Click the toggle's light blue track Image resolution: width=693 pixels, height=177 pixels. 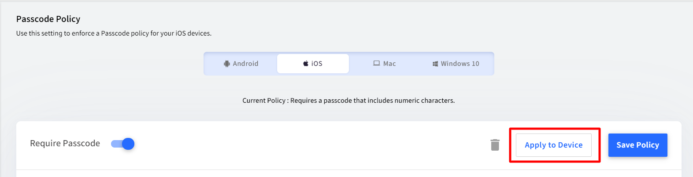116,144
